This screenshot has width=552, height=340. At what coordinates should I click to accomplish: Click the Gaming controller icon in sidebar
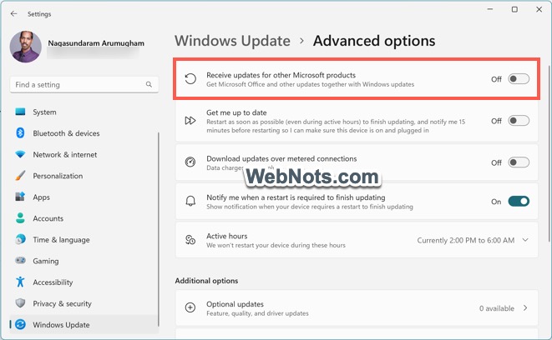pos(20,261)
